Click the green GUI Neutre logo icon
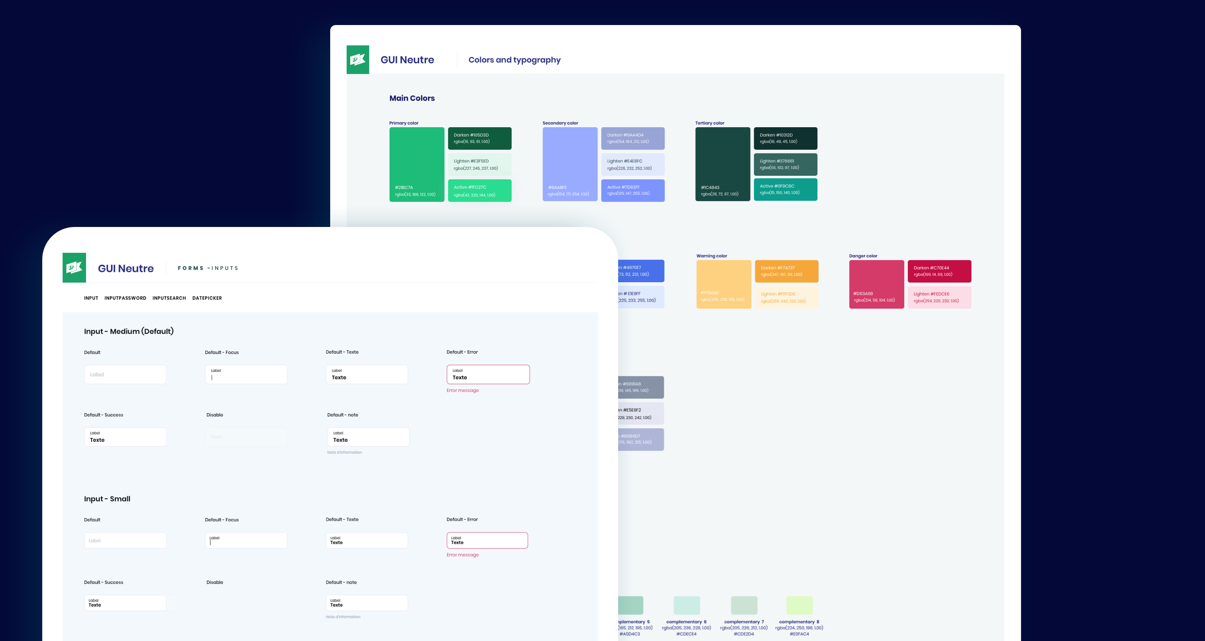 point(358,59)
